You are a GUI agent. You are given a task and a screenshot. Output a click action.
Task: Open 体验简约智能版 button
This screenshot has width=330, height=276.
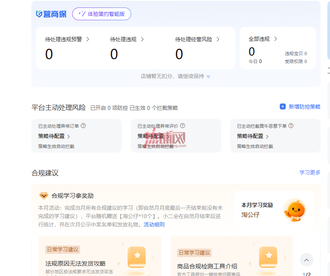tap(102, 14)
